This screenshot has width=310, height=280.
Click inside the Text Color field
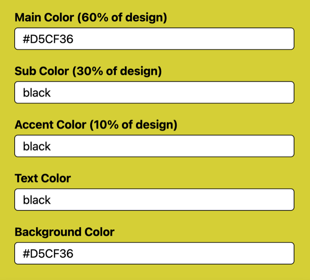point(154,200)
